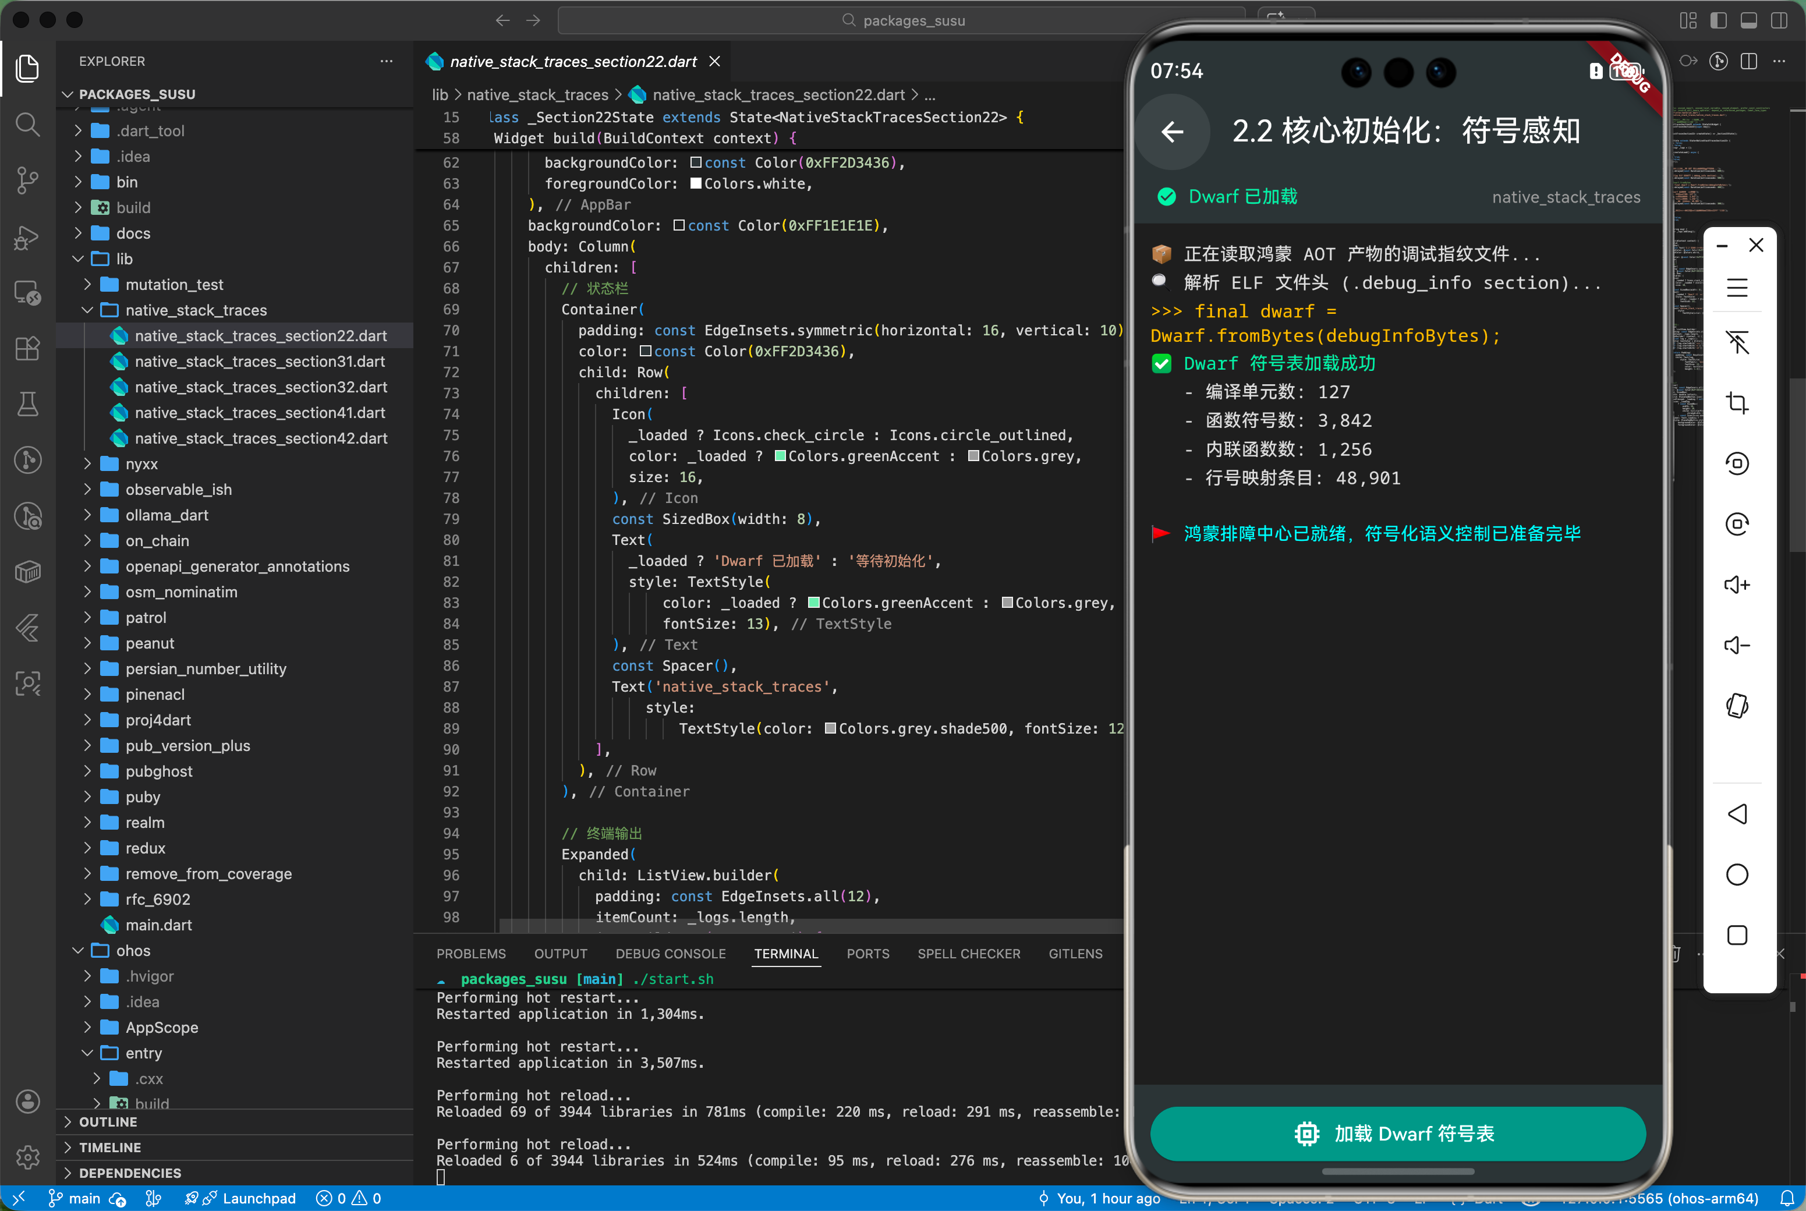Image resolution: width=1806 pixels, height=1211 pixels.
Task: Switch to the PROBLEMS tab
Action: click(x=470, y=954)
